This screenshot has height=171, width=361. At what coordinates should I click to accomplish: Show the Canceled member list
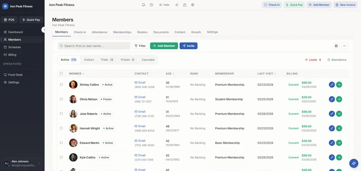click(148, 60)
